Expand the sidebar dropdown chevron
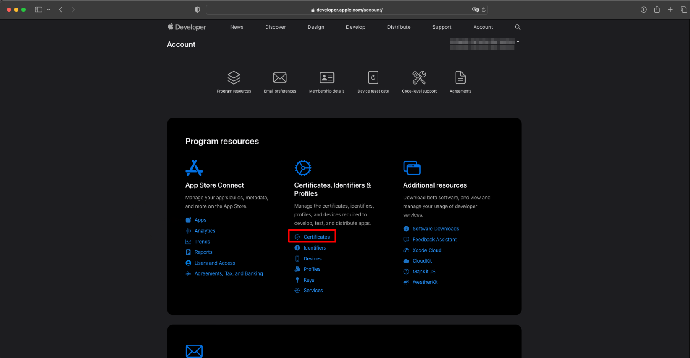The image size is (690, 358). click(x=49, y=10)
